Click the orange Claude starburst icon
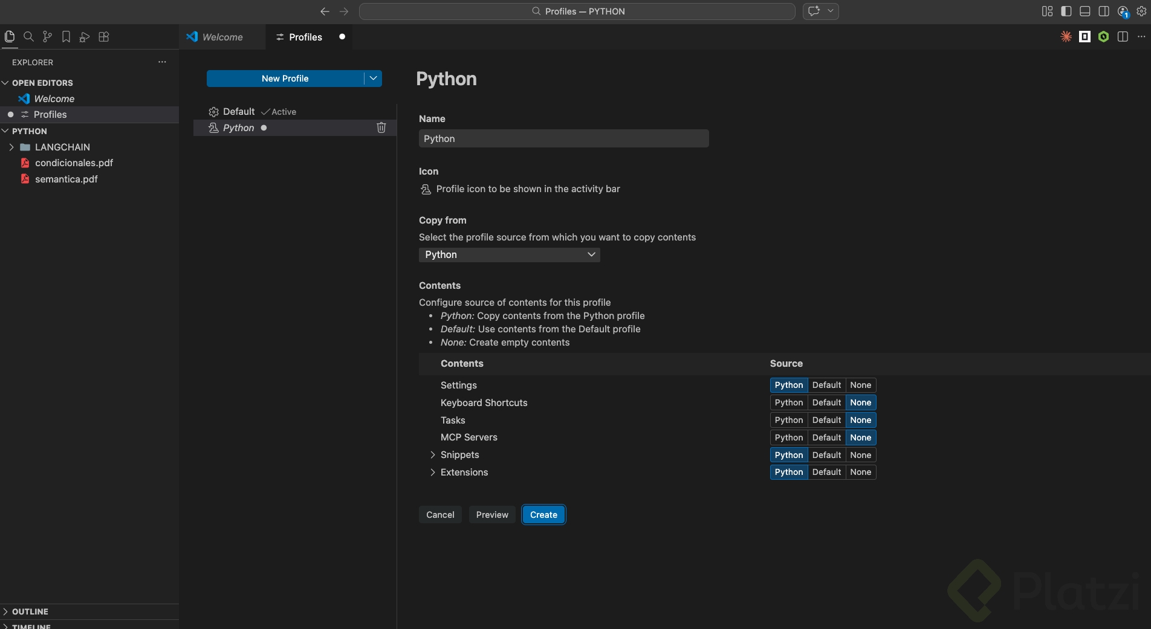 (1066, 37)
